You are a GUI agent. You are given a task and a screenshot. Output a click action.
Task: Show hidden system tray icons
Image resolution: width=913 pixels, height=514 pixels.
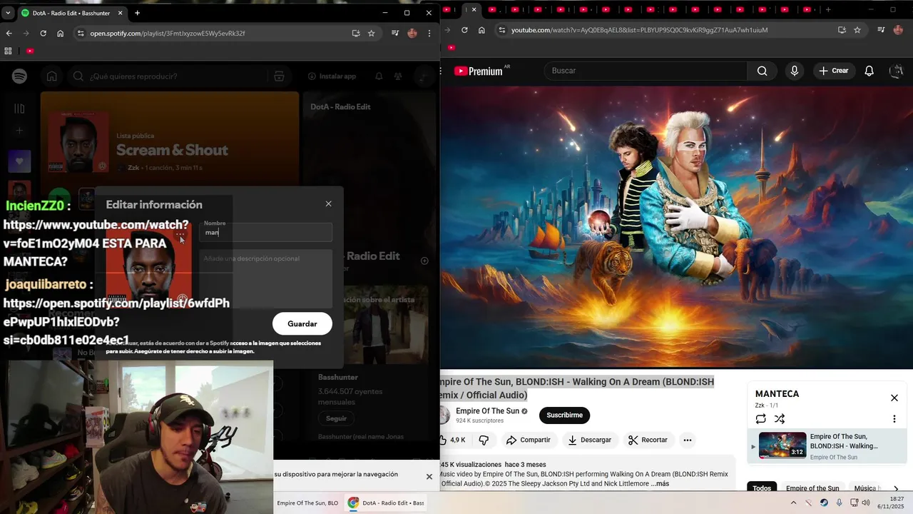point(793,503)
